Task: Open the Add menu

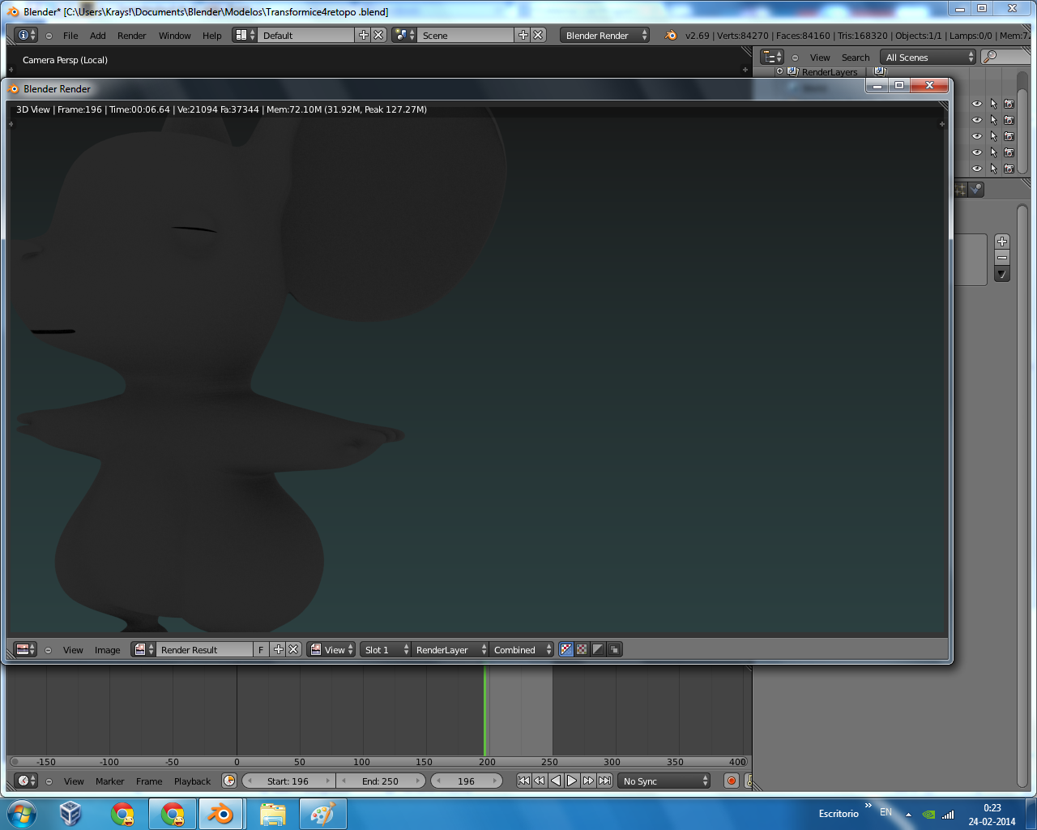Action: [x=97, y=36]
